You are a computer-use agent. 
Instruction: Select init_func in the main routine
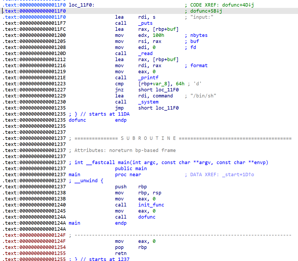click(x=151, y=205)
